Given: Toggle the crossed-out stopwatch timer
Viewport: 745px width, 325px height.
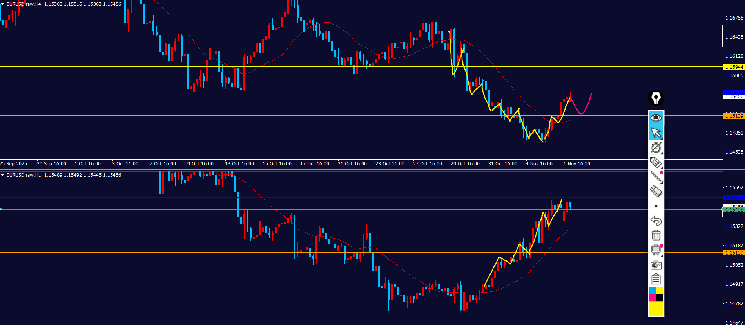Looking at the screenshot, I should click(x=656, y=147).
